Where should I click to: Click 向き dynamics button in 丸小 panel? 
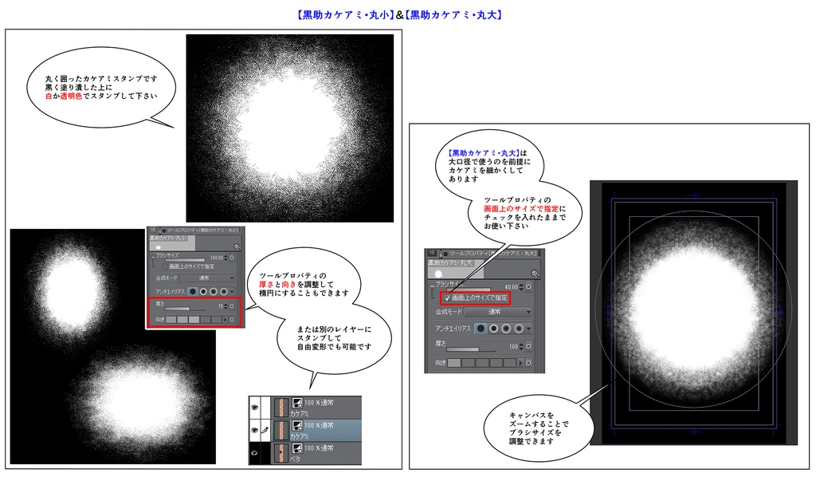(x=232, y=320)
